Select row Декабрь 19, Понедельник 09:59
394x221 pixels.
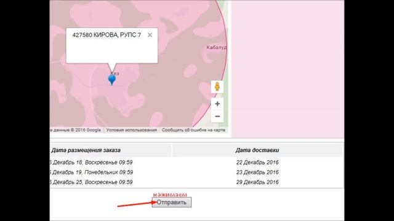coord(92,173)
